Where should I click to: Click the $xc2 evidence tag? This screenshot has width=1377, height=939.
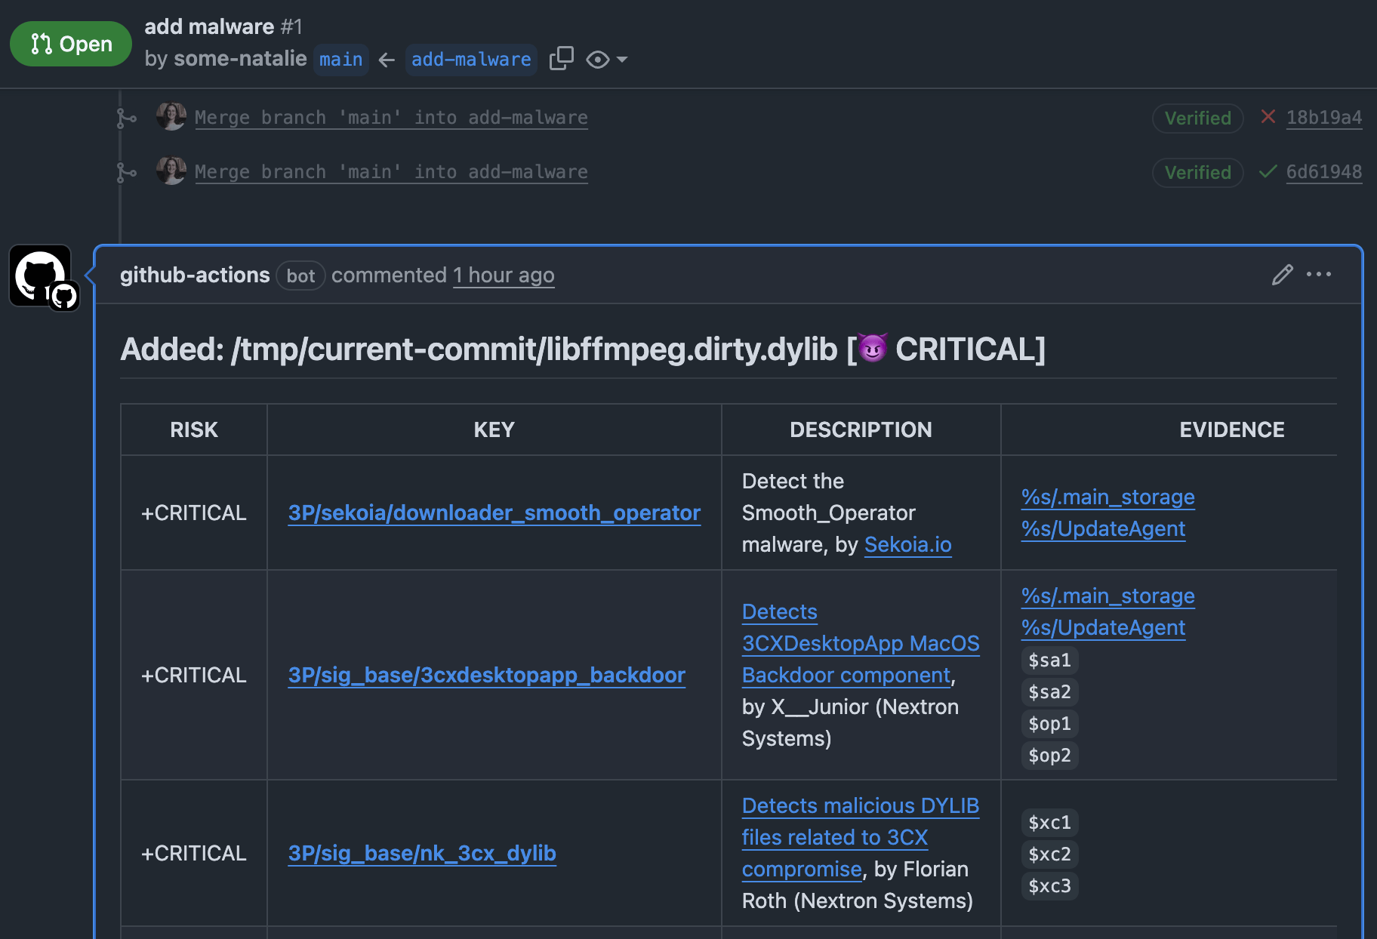1049,854
